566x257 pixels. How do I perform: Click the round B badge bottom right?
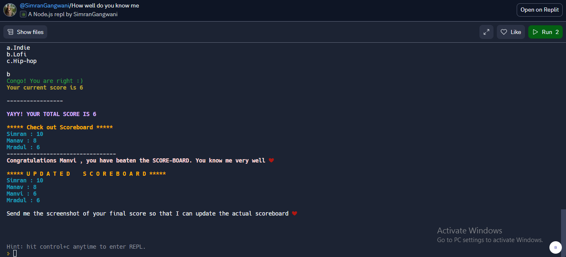[555, 247]
